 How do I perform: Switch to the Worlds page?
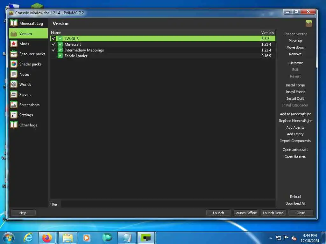click(28, 84)
